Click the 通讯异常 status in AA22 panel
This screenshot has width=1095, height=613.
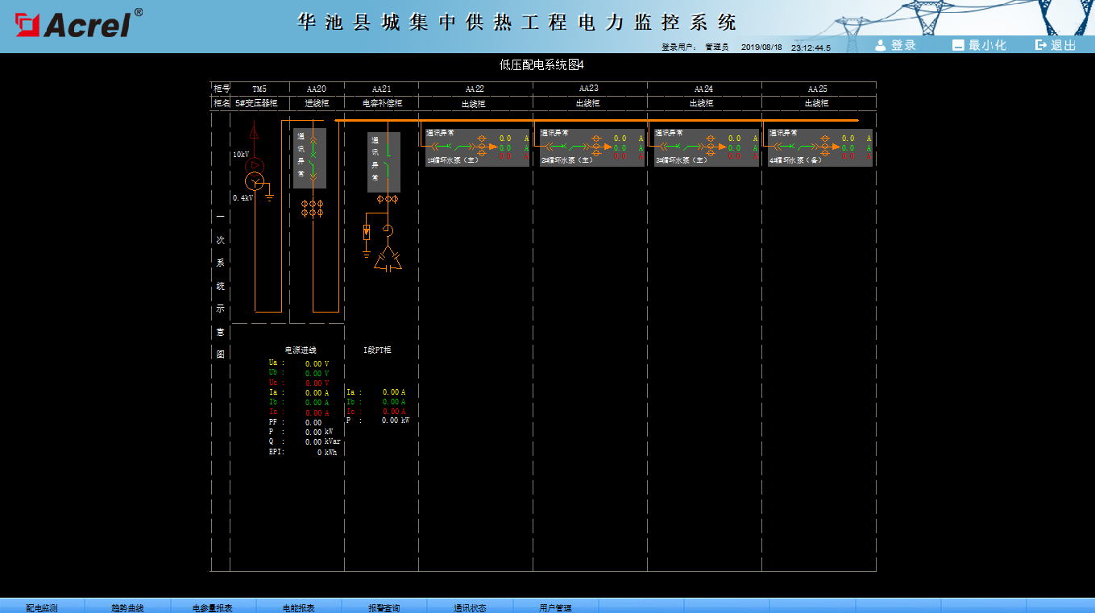point(440,133)
